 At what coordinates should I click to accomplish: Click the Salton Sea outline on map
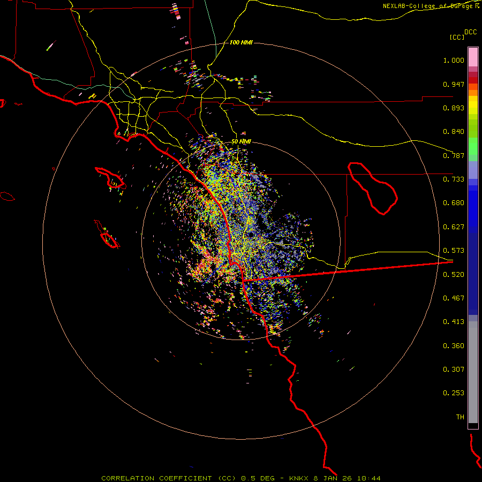(x=373, y=189)
